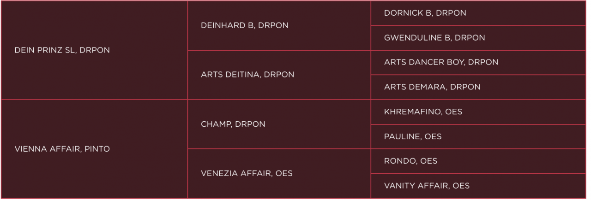The width and height of the screenshot is (591, 200).
Task: Click DEINHARD B, DRPON in the pedigree
Action: click(x=245, y=26)
